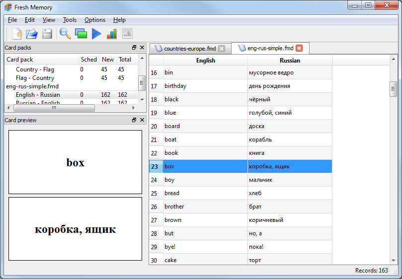Click the New dictionary toolbar icon
The width and height of the screenshot is (402, 279).
[17, 34]
